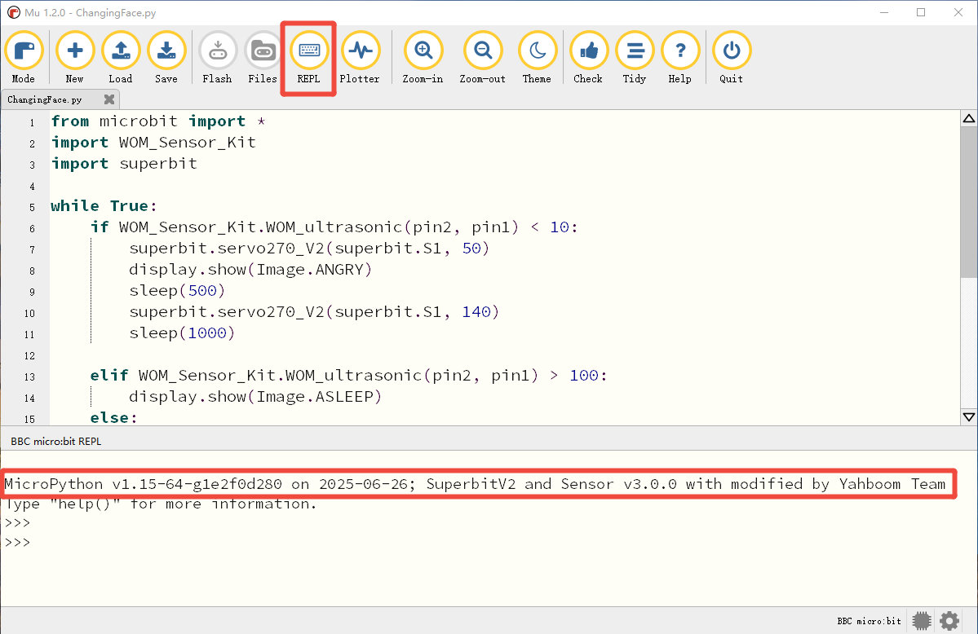The width and height of the screenshot is (978, 634).
Task: Click the elif ultrasonic > 100 line
Action: click(348, 376)
